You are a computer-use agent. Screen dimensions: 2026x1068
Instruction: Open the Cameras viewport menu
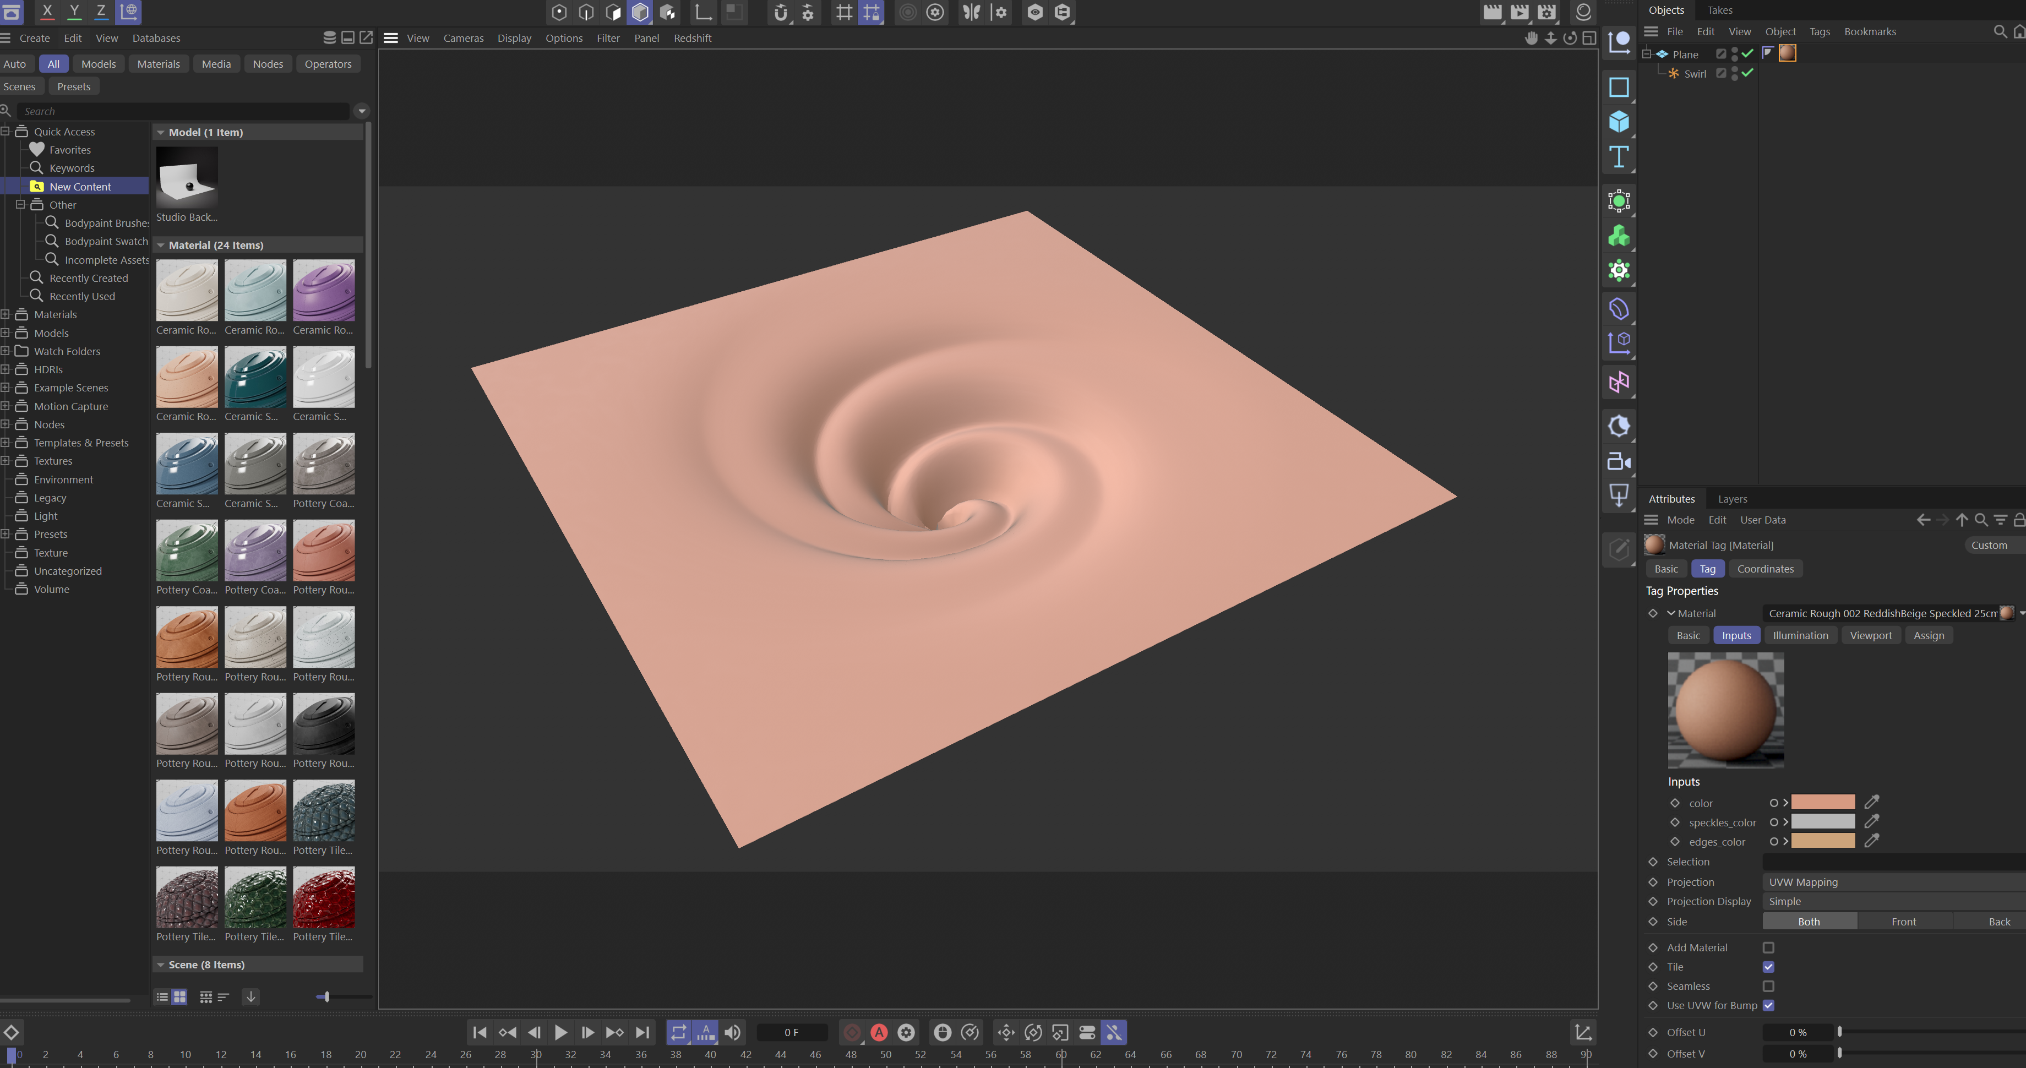click(x=463, y=38)
